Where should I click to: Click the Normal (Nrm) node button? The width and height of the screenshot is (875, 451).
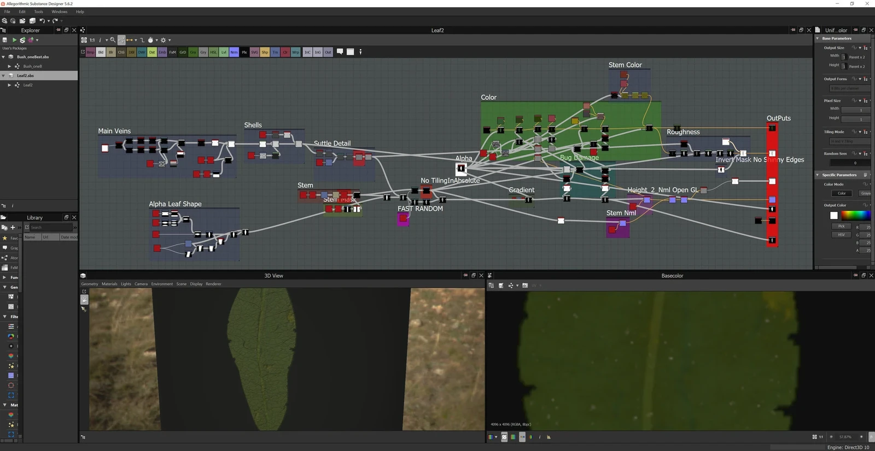click(234, 52)
